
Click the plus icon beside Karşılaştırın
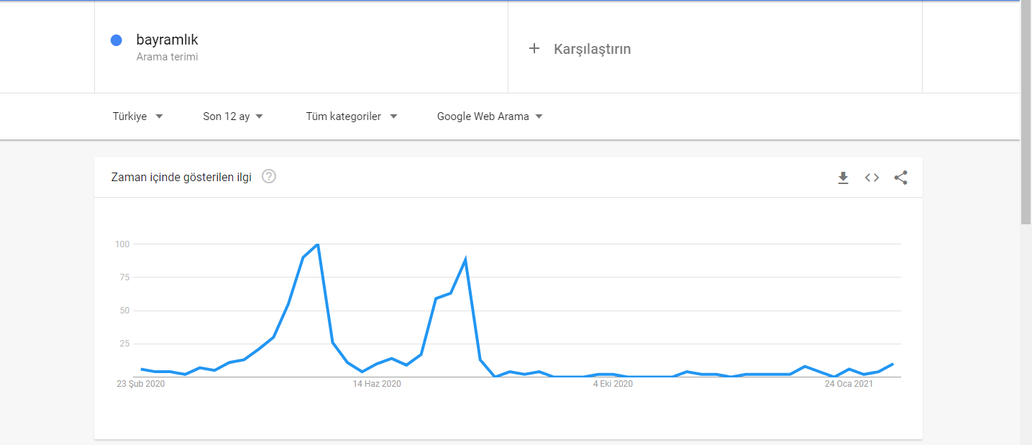[x=534, y=49]
